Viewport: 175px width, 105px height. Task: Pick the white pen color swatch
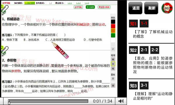pos(113,40)
